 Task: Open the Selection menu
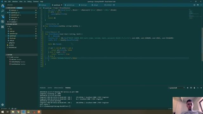[x=15, y=2]
